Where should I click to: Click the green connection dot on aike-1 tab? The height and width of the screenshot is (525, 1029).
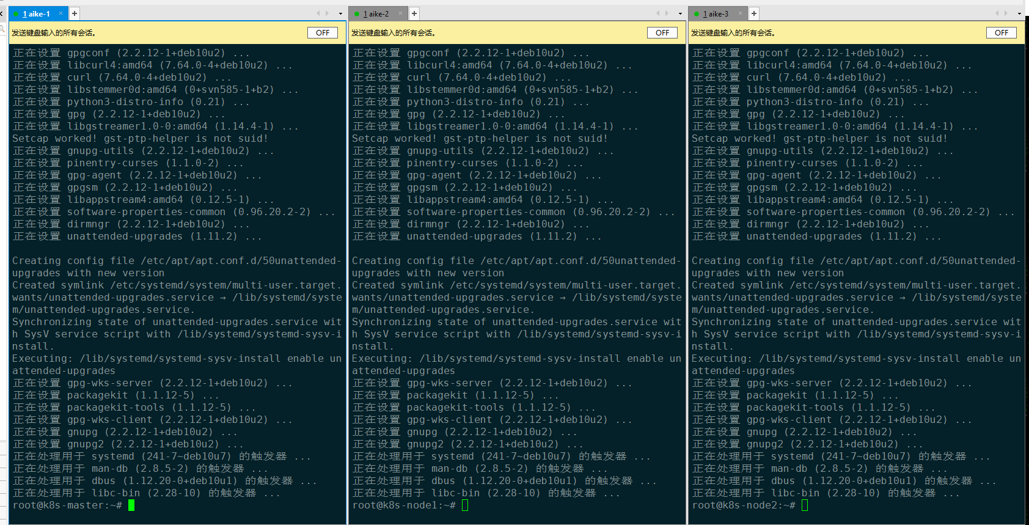[x=16, y=14]
